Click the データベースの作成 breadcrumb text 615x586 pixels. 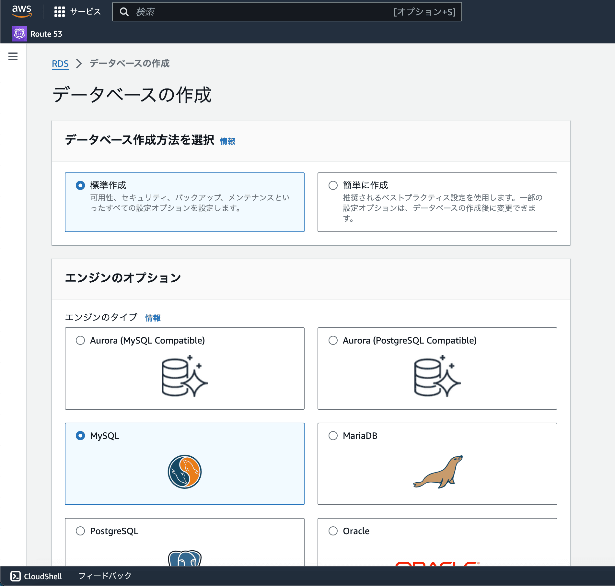pos(130,63)
